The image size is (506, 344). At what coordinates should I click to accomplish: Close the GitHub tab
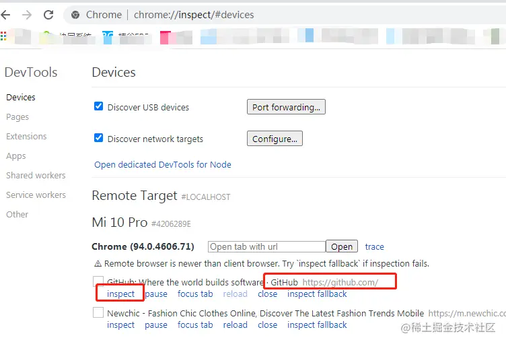point(268,294)
